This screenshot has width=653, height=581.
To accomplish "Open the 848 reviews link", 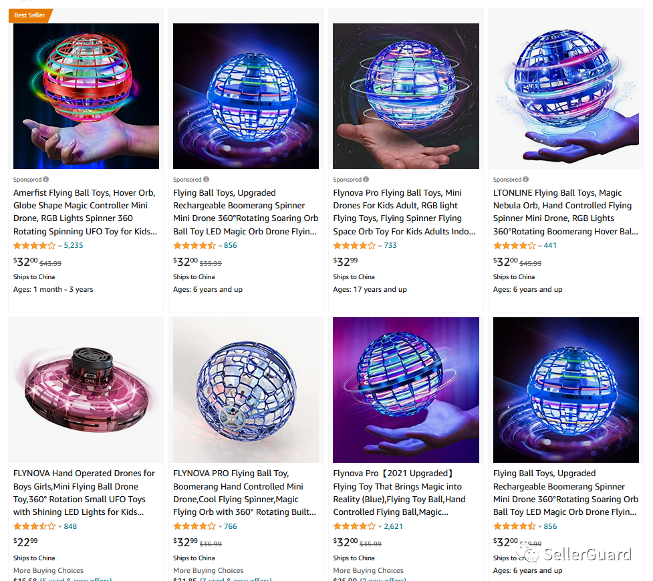I will (x=70, y=526).
